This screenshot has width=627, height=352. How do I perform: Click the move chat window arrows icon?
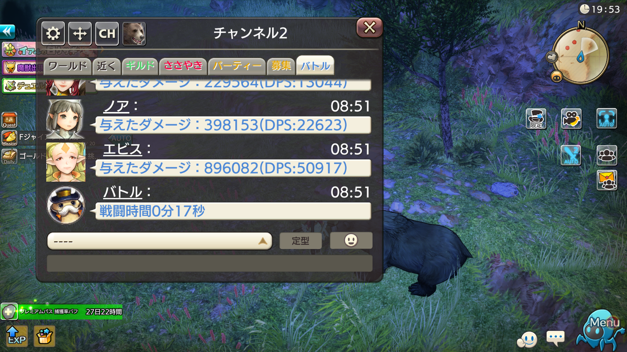[x=80, y=33]
